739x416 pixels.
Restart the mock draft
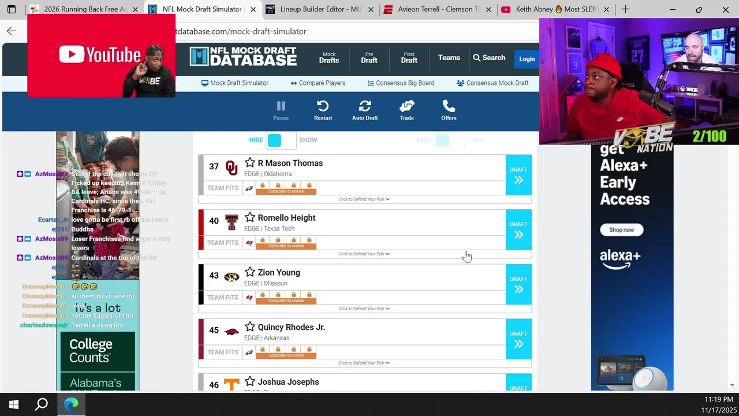tap(323, 110)
